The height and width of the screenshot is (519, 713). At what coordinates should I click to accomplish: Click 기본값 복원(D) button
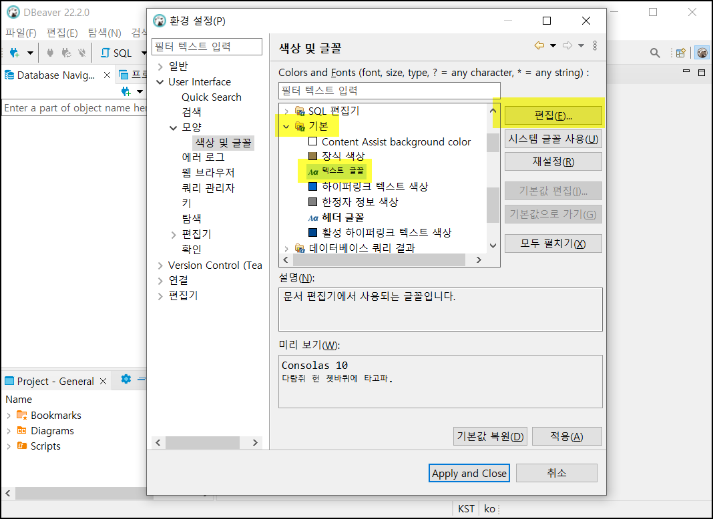[x=490, y=436]
